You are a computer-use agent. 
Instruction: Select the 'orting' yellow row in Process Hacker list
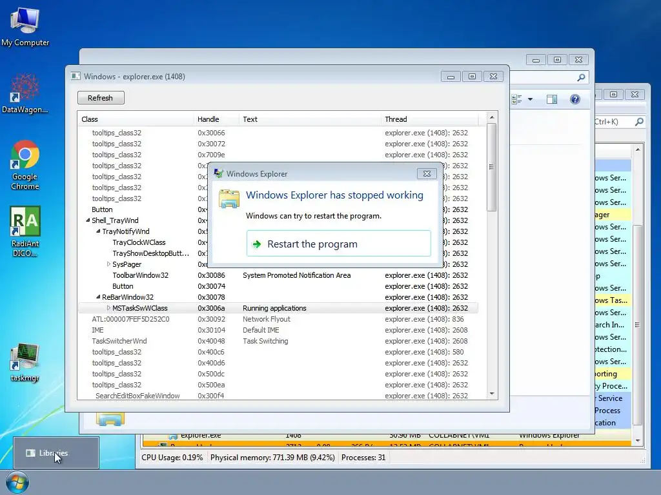(x=613, y=374)
